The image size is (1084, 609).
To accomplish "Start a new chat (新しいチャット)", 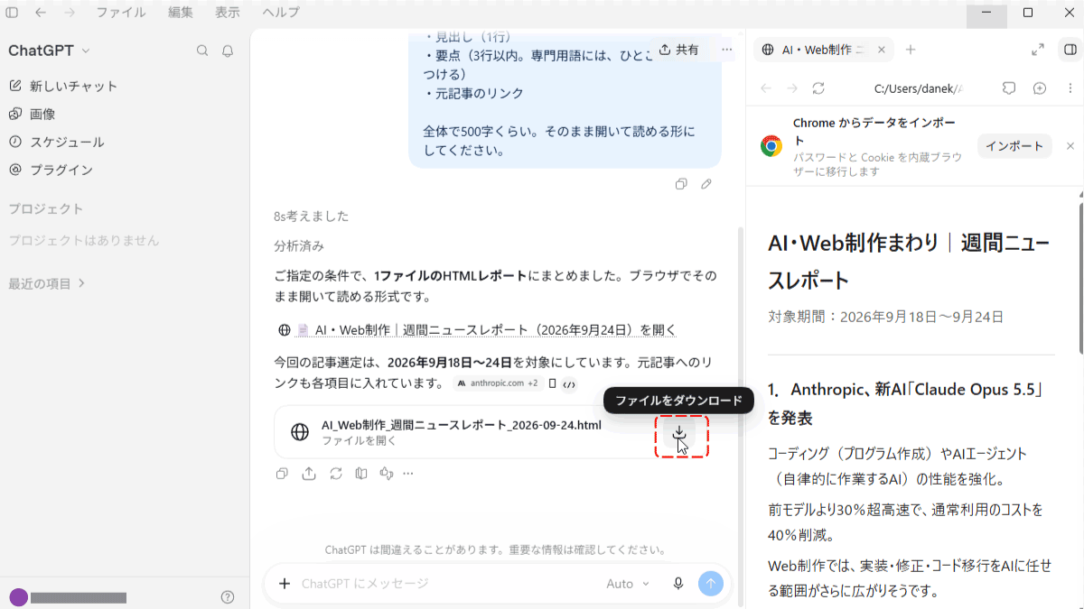I will click(63, 86).
